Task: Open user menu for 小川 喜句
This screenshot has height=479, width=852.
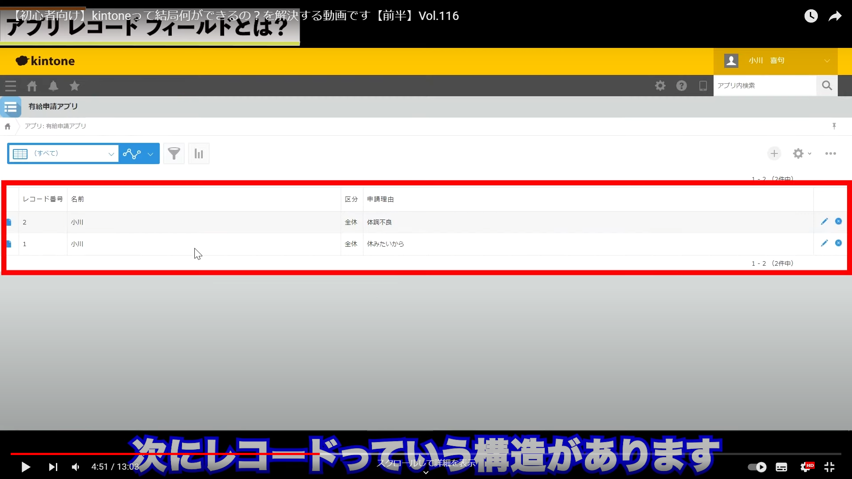Action: [x=775, y=61]
